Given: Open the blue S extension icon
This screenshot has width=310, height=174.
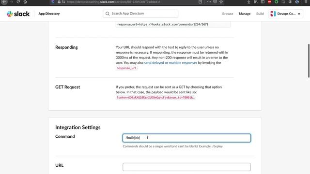Looking at the screenshot, I should 297,2.
